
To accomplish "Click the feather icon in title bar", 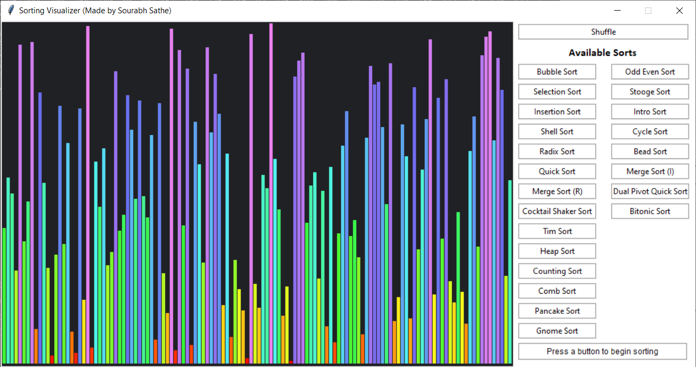I will coord(10,10).
